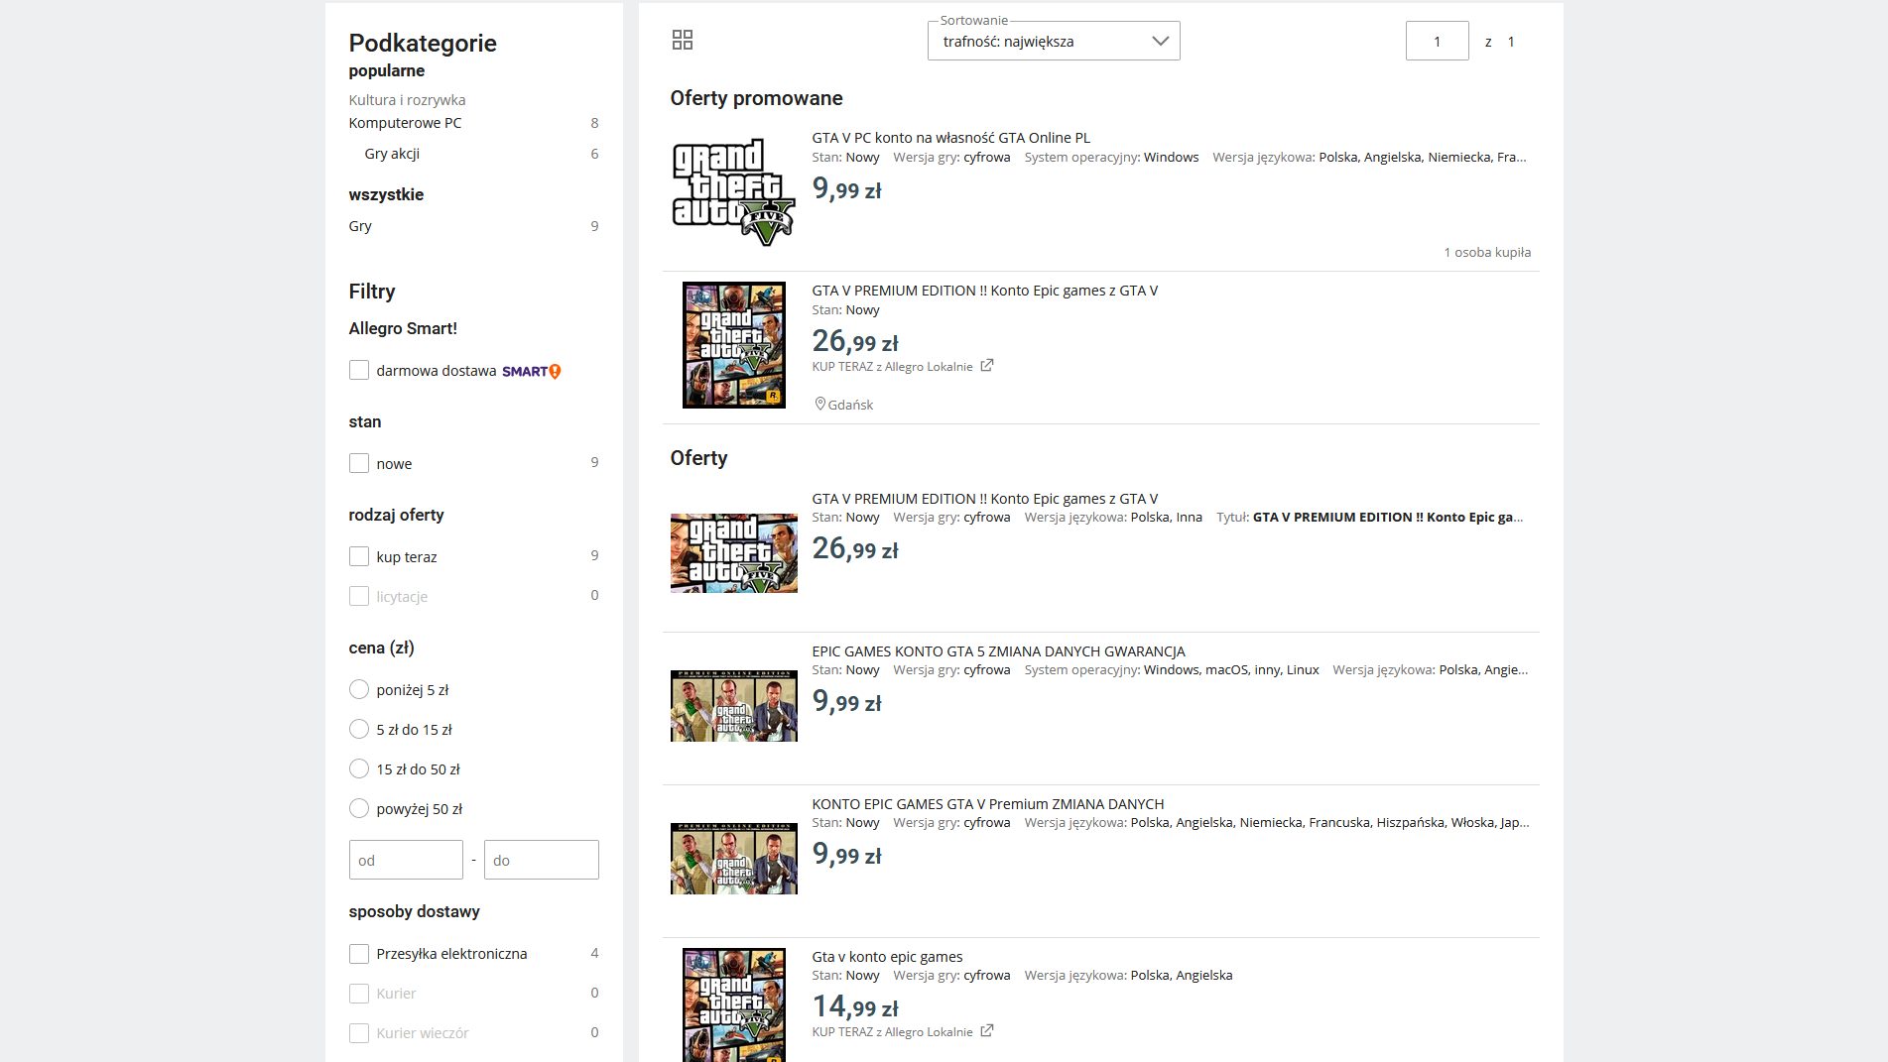Open 'Gry' under wszystkie categories
The width and height of the screenshot is (1888, 1062).
(x=360, y=226)
